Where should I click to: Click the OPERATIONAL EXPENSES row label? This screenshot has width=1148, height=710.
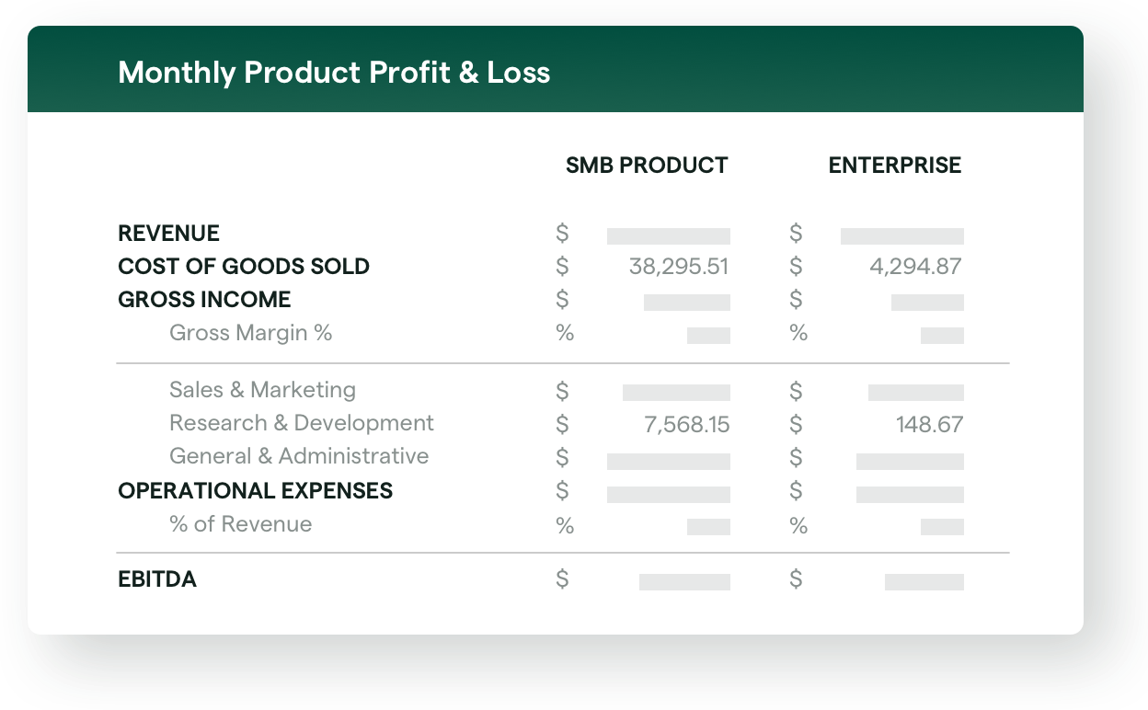(x=255, y=491)
